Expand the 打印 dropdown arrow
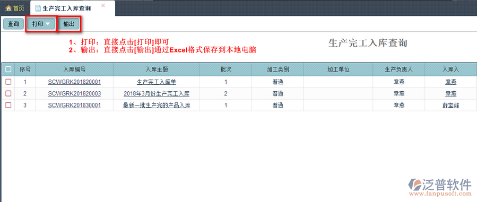This screenshot has width=477, height=202. pyautogui.click(x=48, y=24)
